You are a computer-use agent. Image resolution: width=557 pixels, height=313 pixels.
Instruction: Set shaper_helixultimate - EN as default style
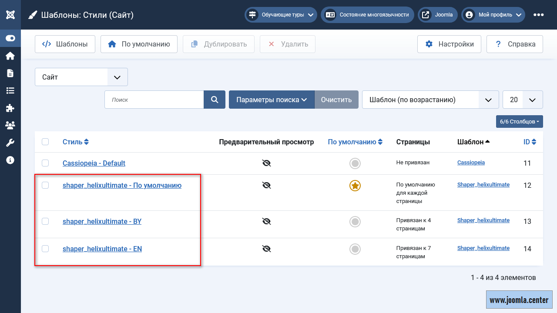[355, 249]
